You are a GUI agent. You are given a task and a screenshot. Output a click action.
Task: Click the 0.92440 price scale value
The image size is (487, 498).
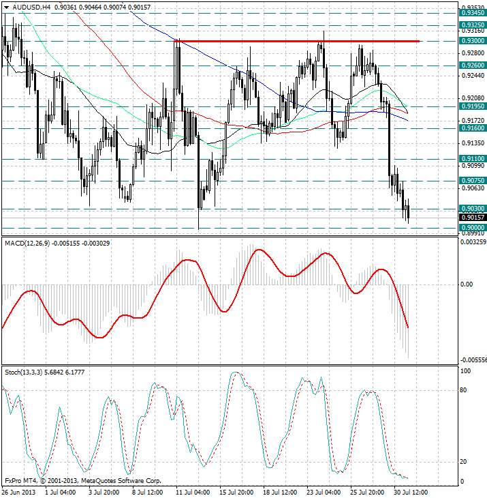click(x=473, y=76)
